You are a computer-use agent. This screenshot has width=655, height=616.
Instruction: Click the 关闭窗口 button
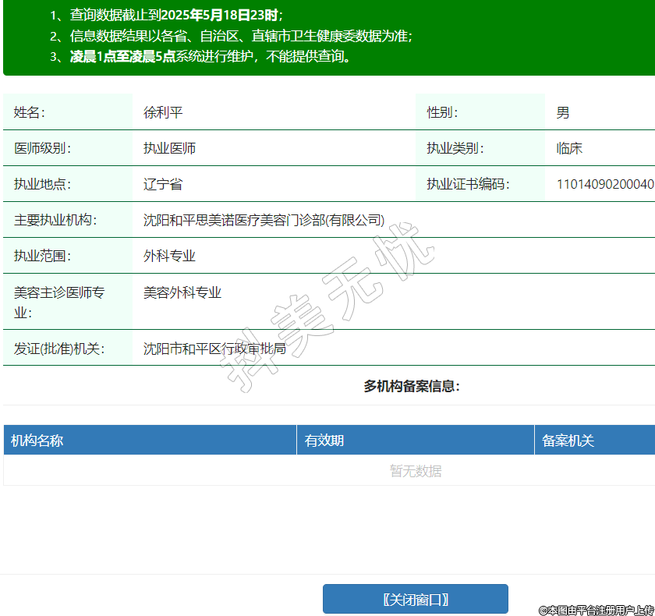pos(415,599)
